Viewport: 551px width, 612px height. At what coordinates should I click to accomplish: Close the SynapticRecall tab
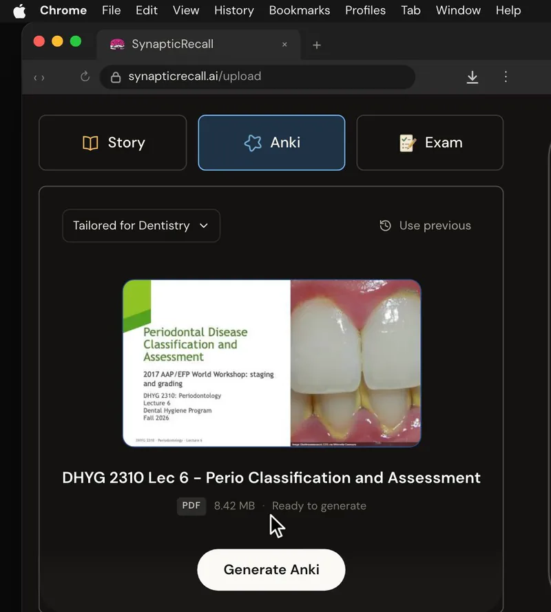[x=284, y=45]
